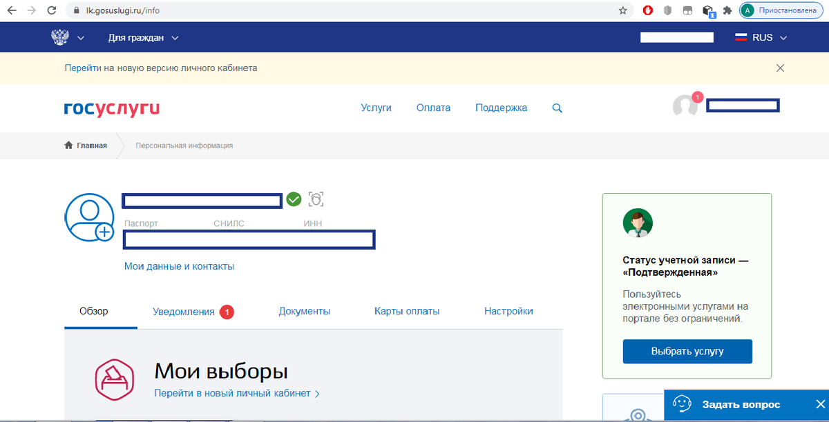
Task: Click the ГОСУСЛУГИ logo
Action: [111, 108]
